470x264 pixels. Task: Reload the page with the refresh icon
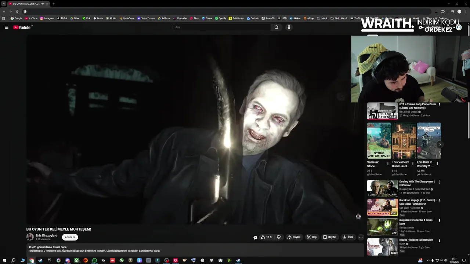tap(17, 11)
